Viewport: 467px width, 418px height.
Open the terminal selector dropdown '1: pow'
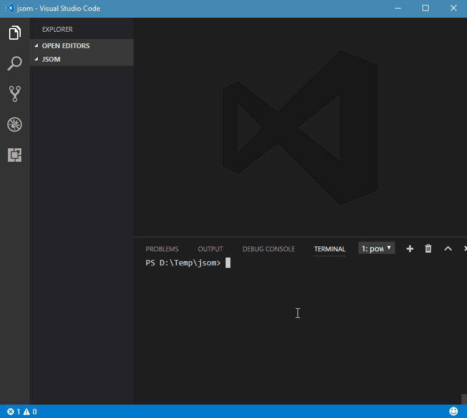click(376, 248)
